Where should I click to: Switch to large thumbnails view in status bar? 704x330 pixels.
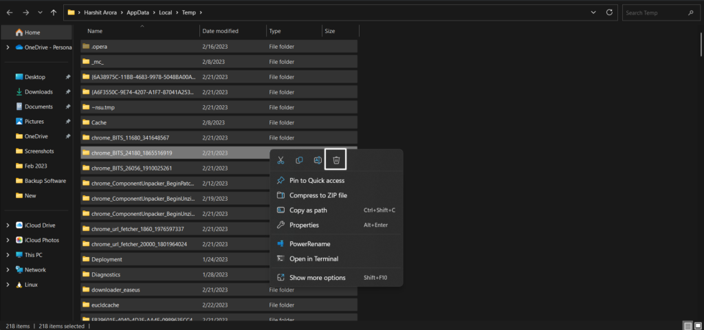pyautogui.click(x=697, y=325)
